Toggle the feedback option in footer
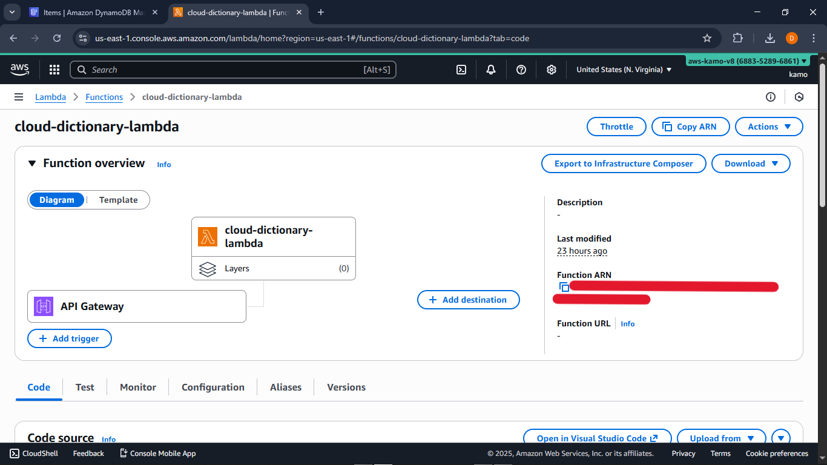Screen dimensions: 827x465 click(88, 453)
